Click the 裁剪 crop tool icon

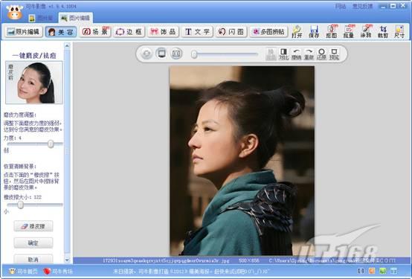(383, 32)
